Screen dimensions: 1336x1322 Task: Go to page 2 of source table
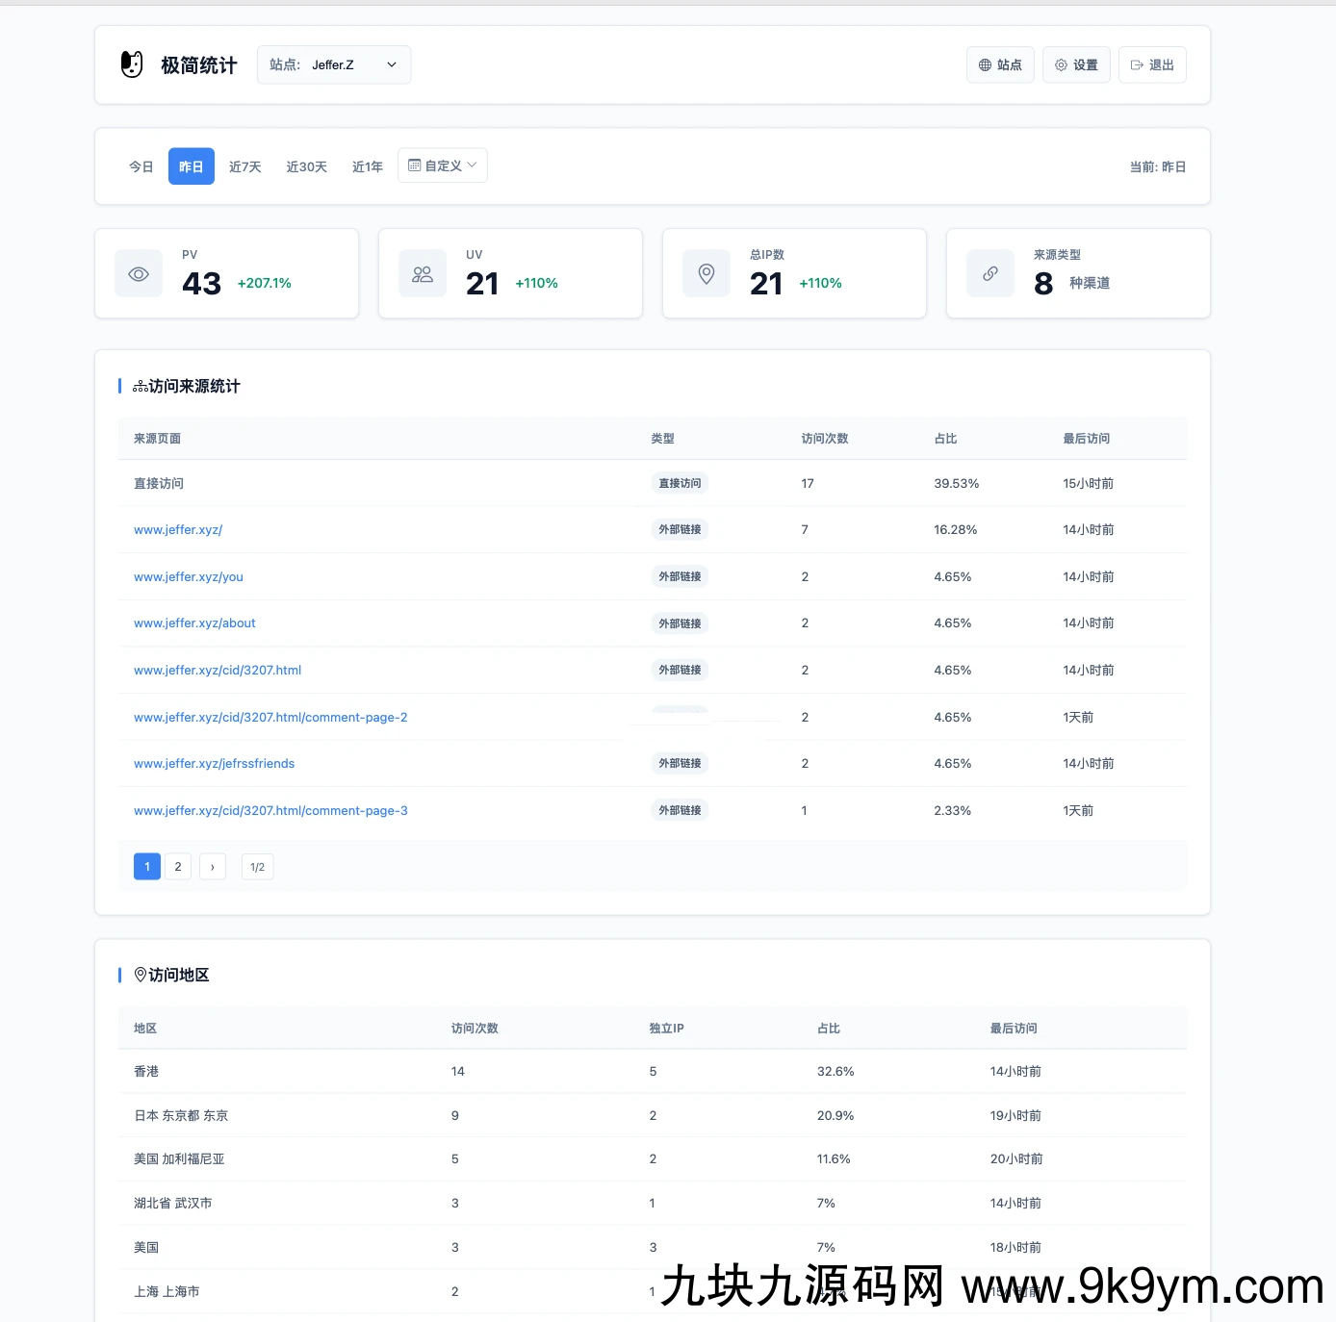pos(178,867)
